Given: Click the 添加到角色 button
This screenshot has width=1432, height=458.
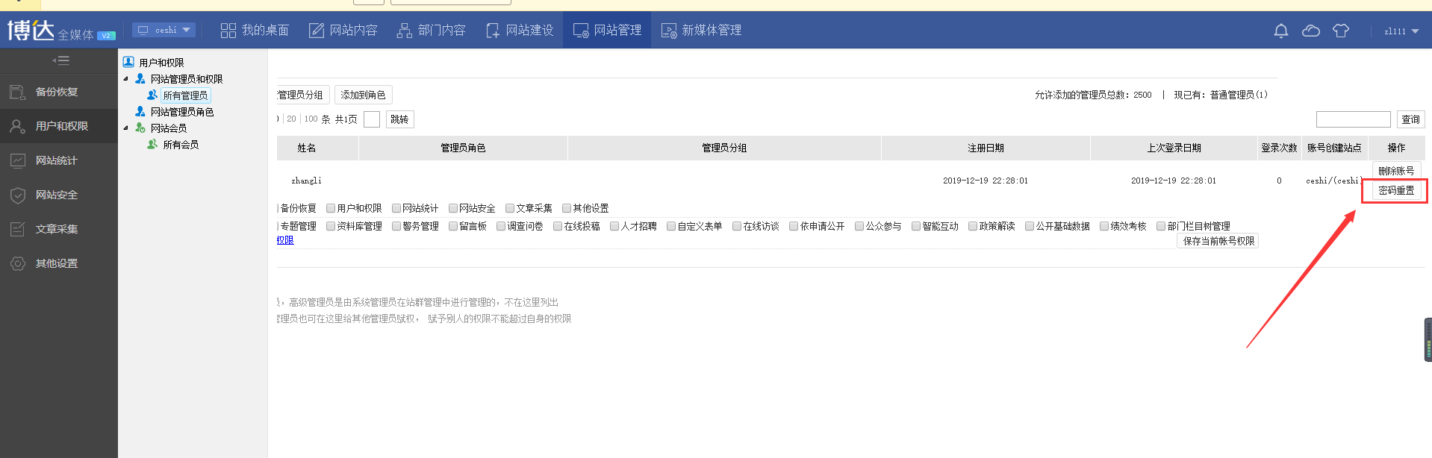Looking at the screenshot, I should [364, 95].
